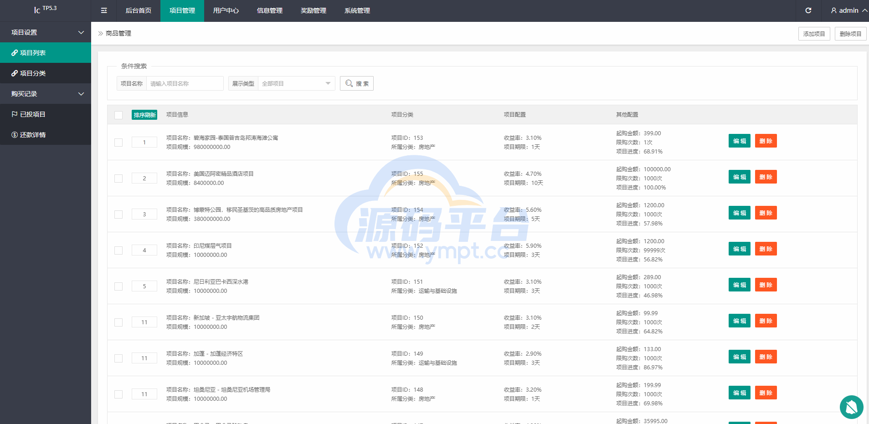
Task: Open 信息管理 top menu
Action: (270, 10)
